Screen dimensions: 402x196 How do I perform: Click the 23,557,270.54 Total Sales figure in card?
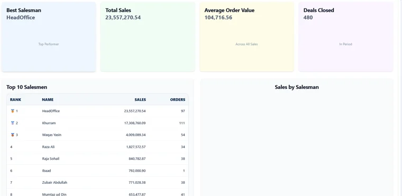click(x=123, y=17)
